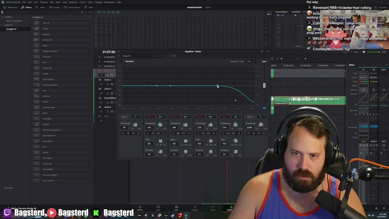Open Band 5 filter shape dropdown
This screenshot has height=219, width=389.
[x=237, y=117]
